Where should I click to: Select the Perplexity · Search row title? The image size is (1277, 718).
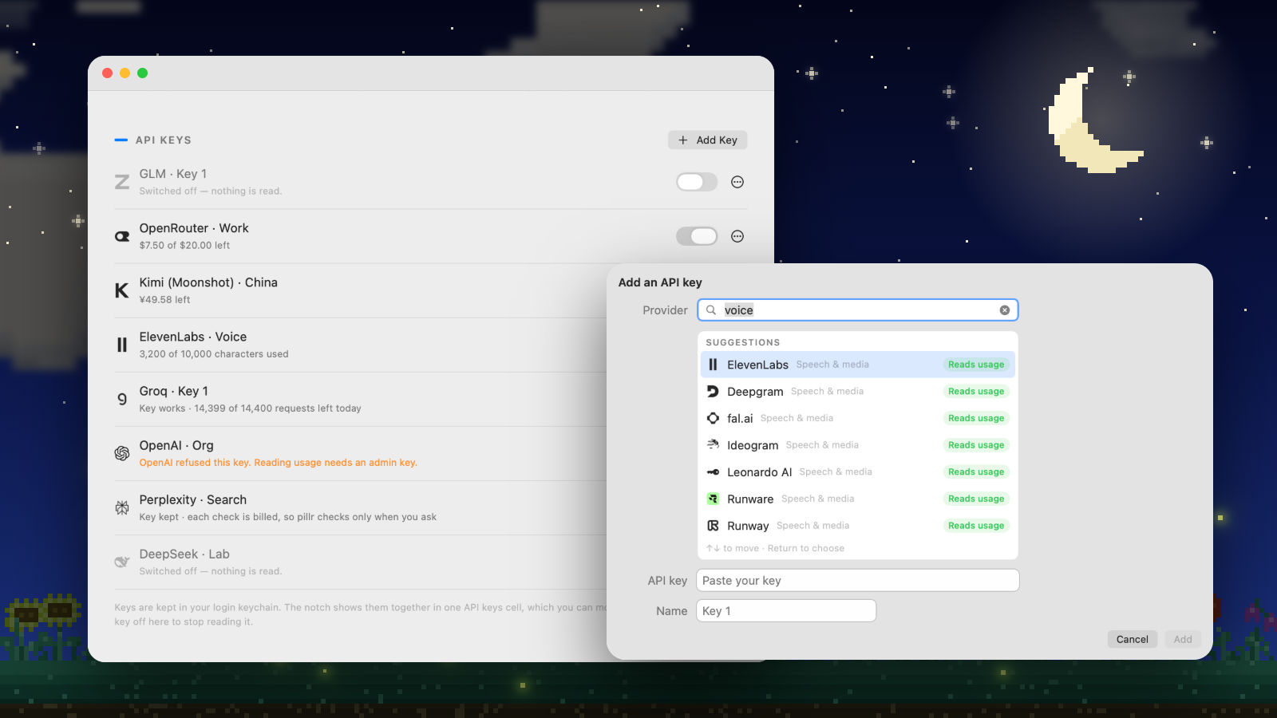point(193,499)
